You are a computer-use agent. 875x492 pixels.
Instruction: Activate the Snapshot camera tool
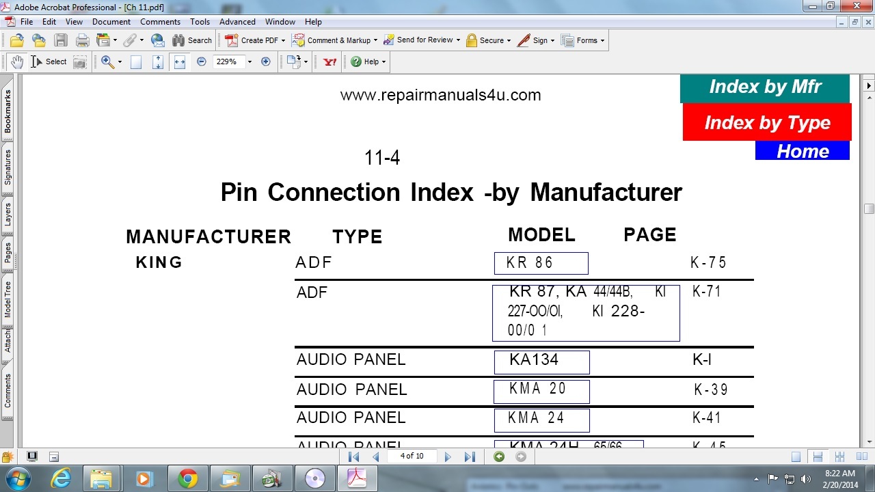tap(80, 61)
